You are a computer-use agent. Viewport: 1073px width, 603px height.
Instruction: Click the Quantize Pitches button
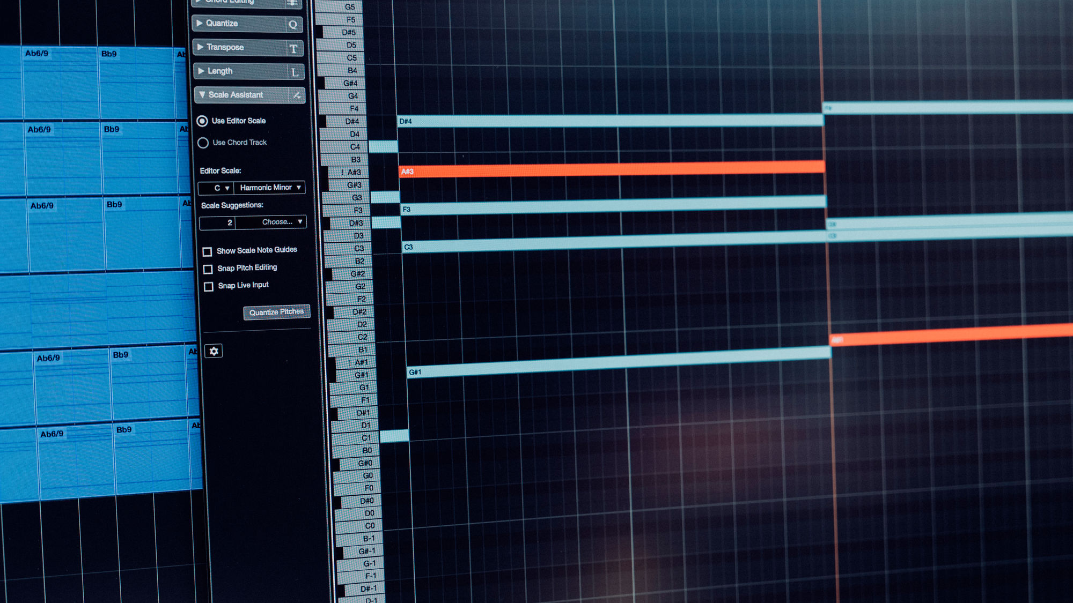coord(276,312)
